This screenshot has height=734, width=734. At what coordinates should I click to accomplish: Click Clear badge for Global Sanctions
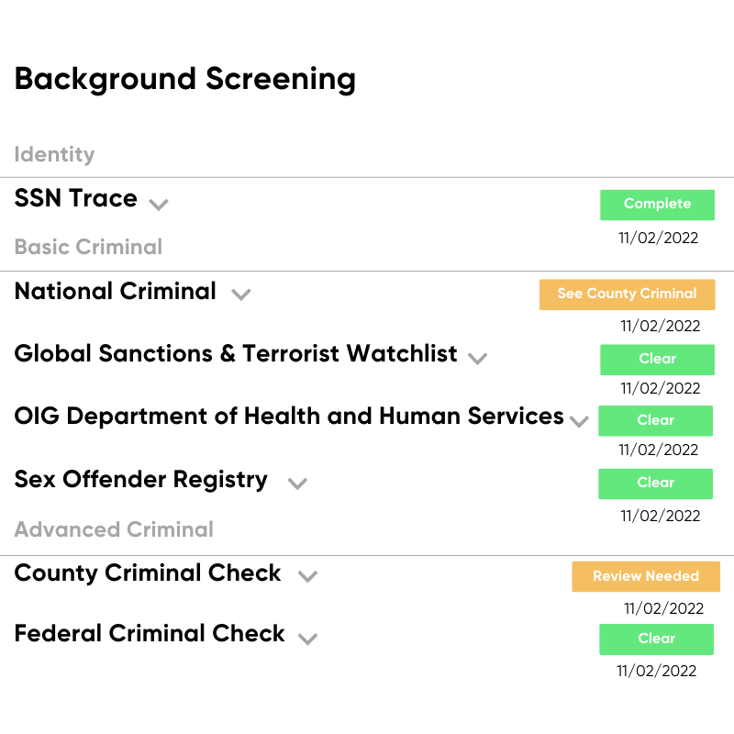coord(657,360)
